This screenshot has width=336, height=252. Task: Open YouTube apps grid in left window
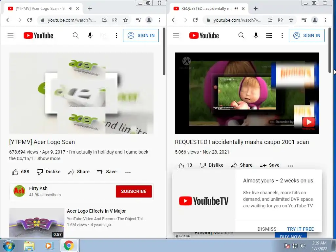103,35
